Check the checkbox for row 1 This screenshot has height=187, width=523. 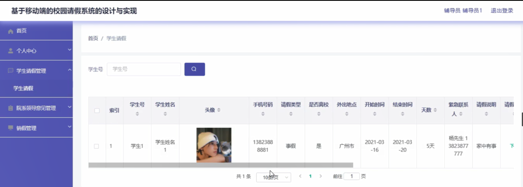tap(96, 146)
